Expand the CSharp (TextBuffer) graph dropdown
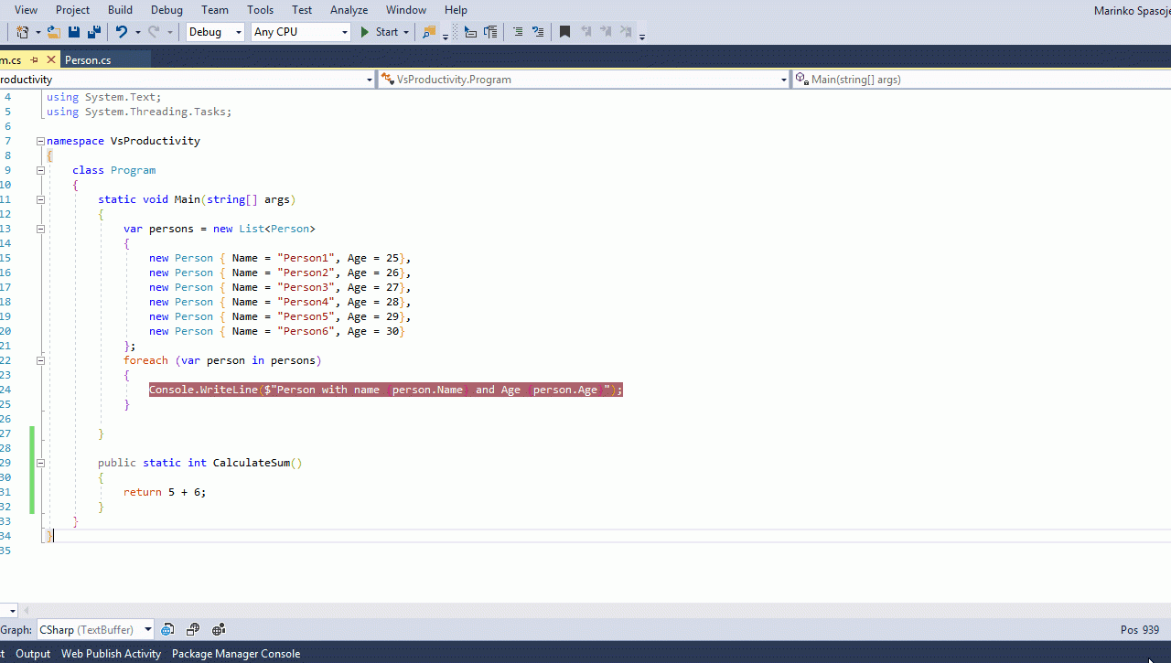The image size is (1171, 663). (x=148, y=629)
